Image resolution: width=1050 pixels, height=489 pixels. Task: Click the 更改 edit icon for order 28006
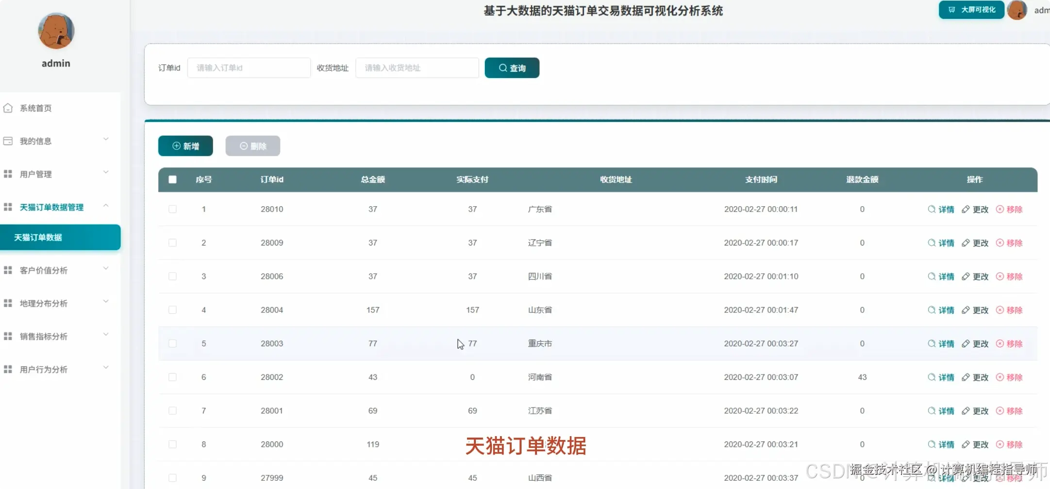966,276
